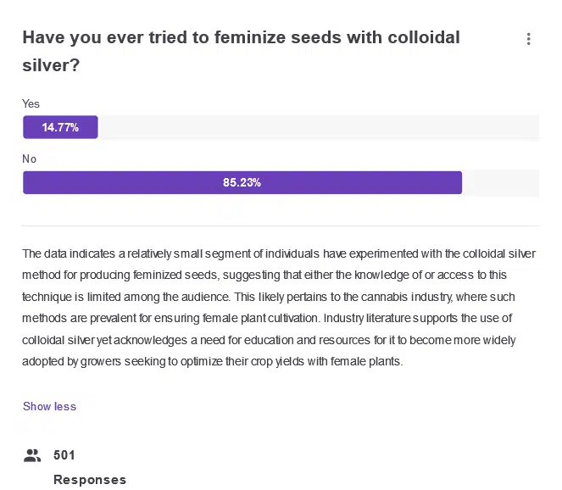Click the word "silver?" in the heading
Image resolution: width=562 pixels, height=490 pixels.
(51, 64)
